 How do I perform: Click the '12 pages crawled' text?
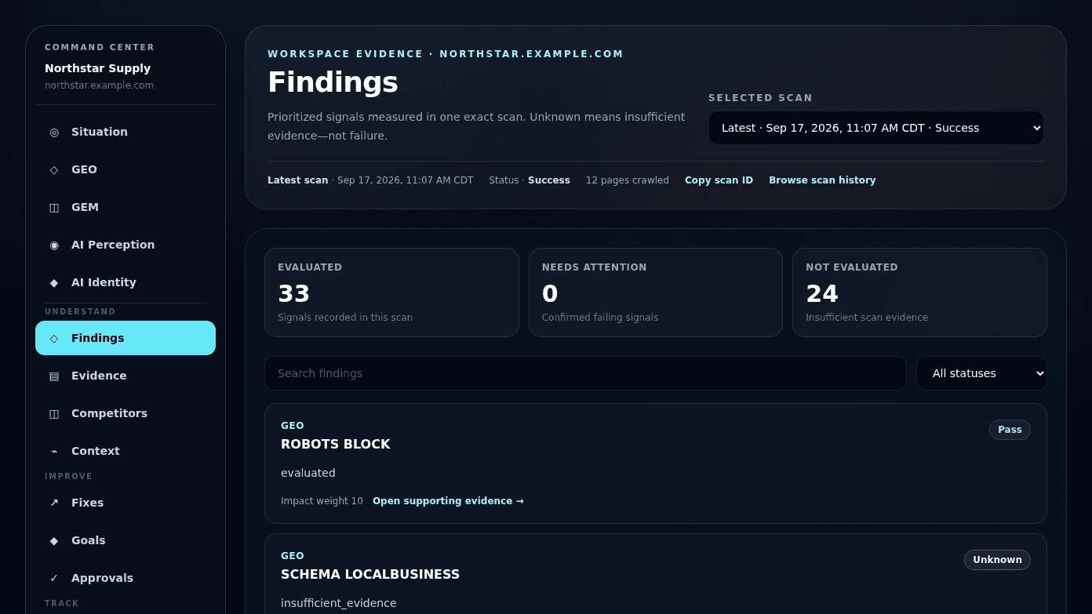[x=628, y=180]
